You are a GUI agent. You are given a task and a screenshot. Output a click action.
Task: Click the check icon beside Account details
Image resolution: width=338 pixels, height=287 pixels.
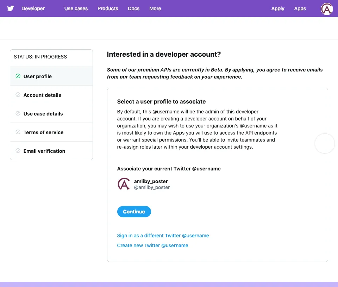18,95
